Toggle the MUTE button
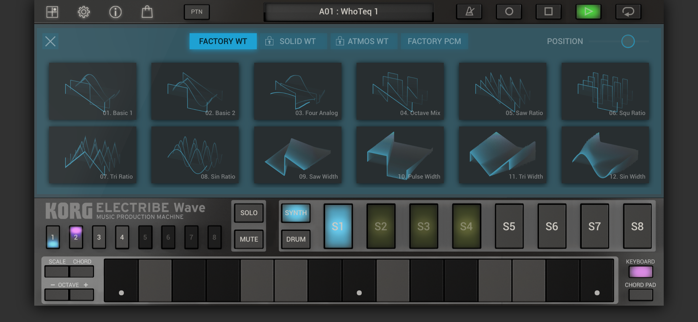Screen dimensions: 698x322 [x=249, y=239]
